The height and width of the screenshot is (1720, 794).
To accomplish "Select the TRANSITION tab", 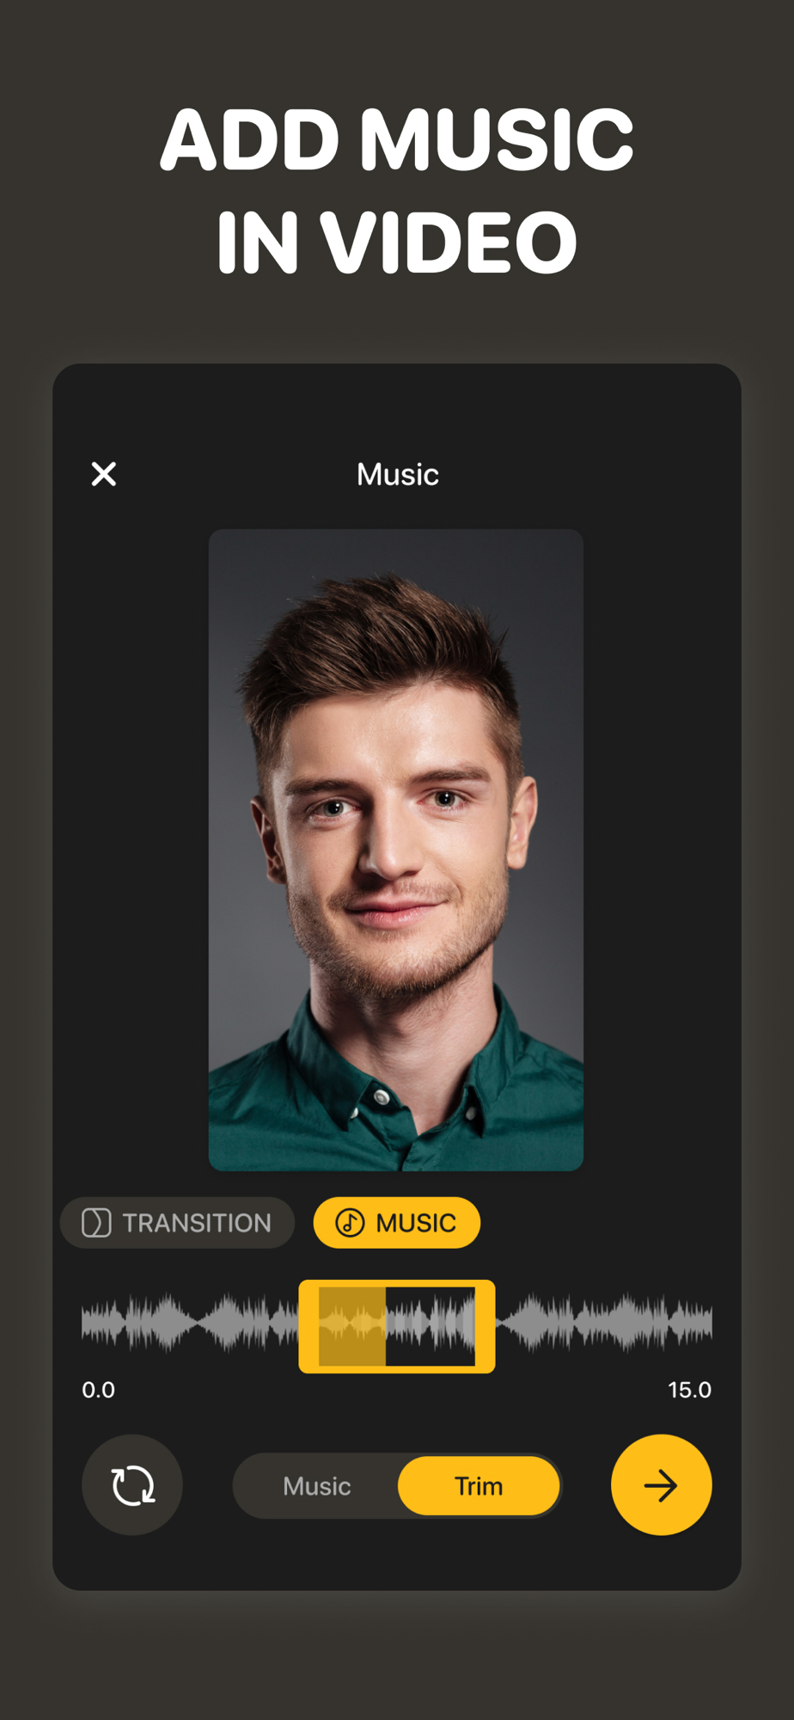I will click(x=177, y=1223).
